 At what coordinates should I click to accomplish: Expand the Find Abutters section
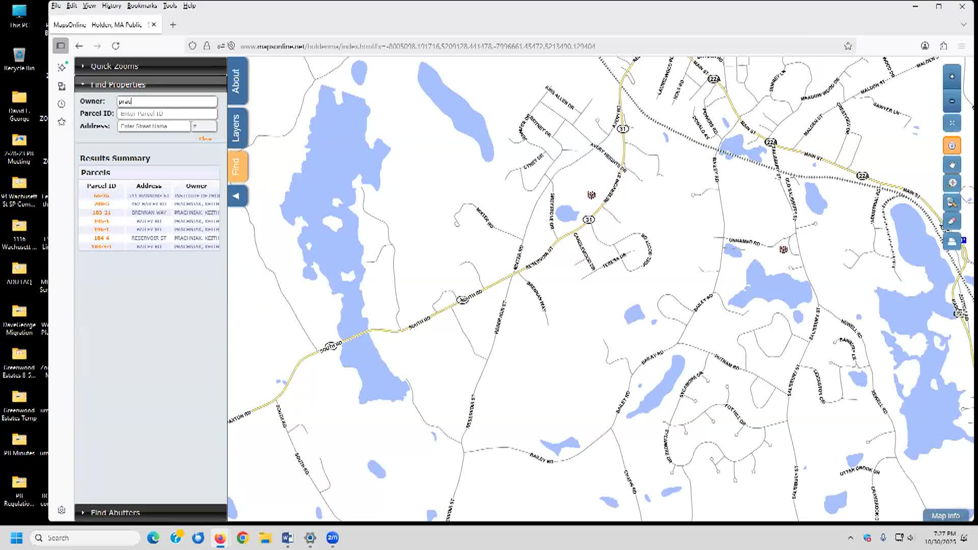pos(115,512)
